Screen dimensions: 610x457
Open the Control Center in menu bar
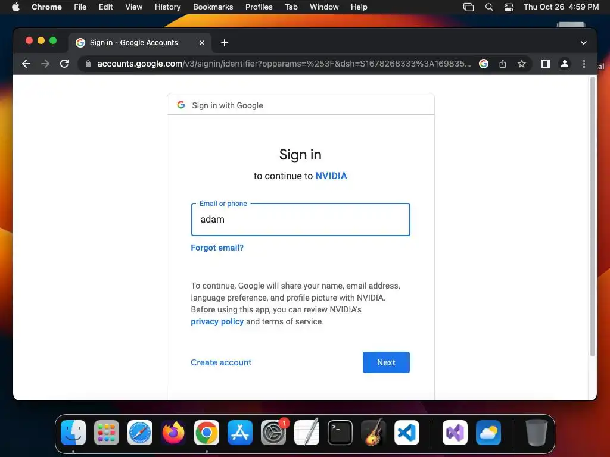509,7
